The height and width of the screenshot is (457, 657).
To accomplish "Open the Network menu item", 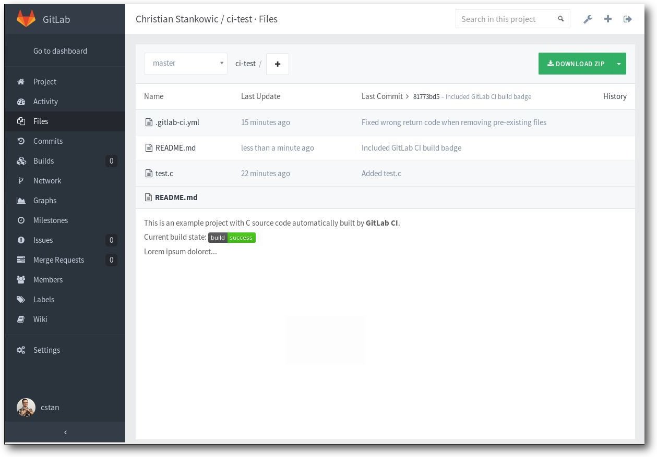I will 65,181.
